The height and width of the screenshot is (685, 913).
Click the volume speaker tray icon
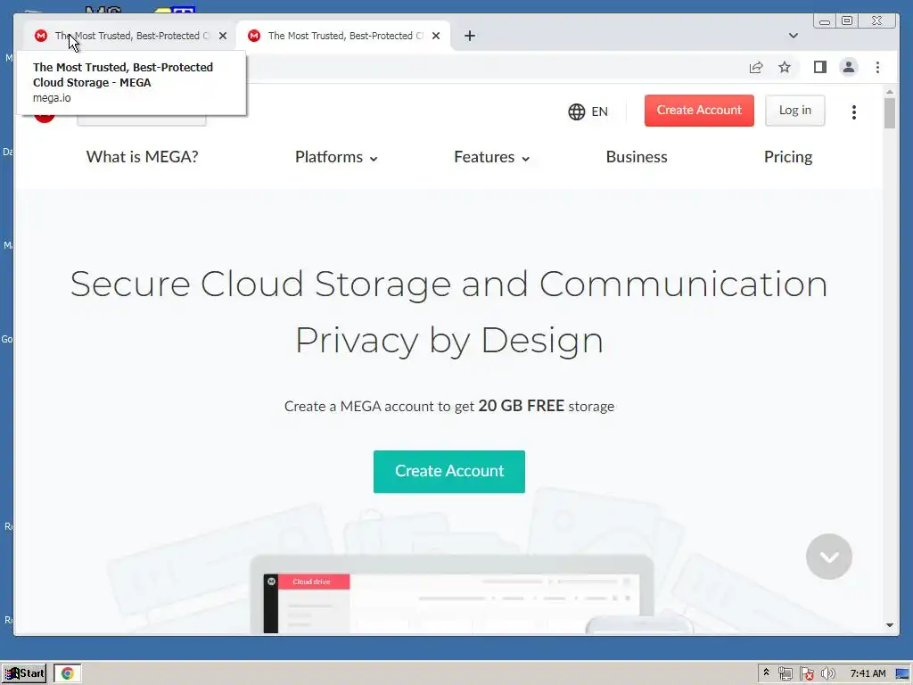pyautogui.click(x=828, y=674)
